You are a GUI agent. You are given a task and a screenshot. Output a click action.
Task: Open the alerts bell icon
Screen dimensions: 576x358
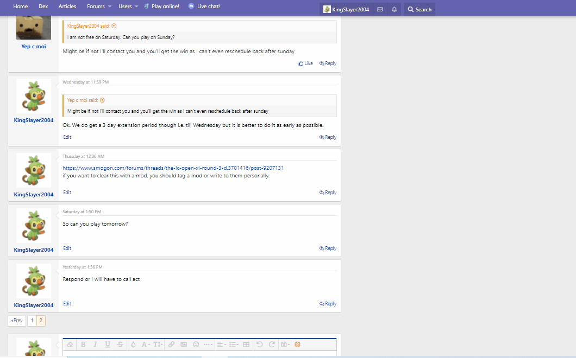(394, 10)
